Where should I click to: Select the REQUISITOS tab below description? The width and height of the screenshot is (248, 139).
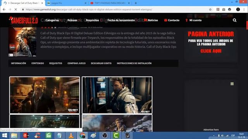[56, 63]
